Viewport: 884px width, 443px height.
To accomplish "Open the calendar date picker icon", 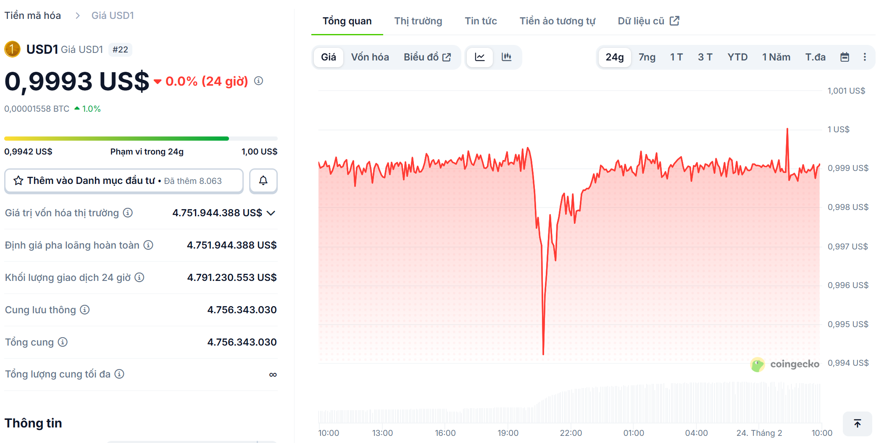I will [x=845, y=57].
